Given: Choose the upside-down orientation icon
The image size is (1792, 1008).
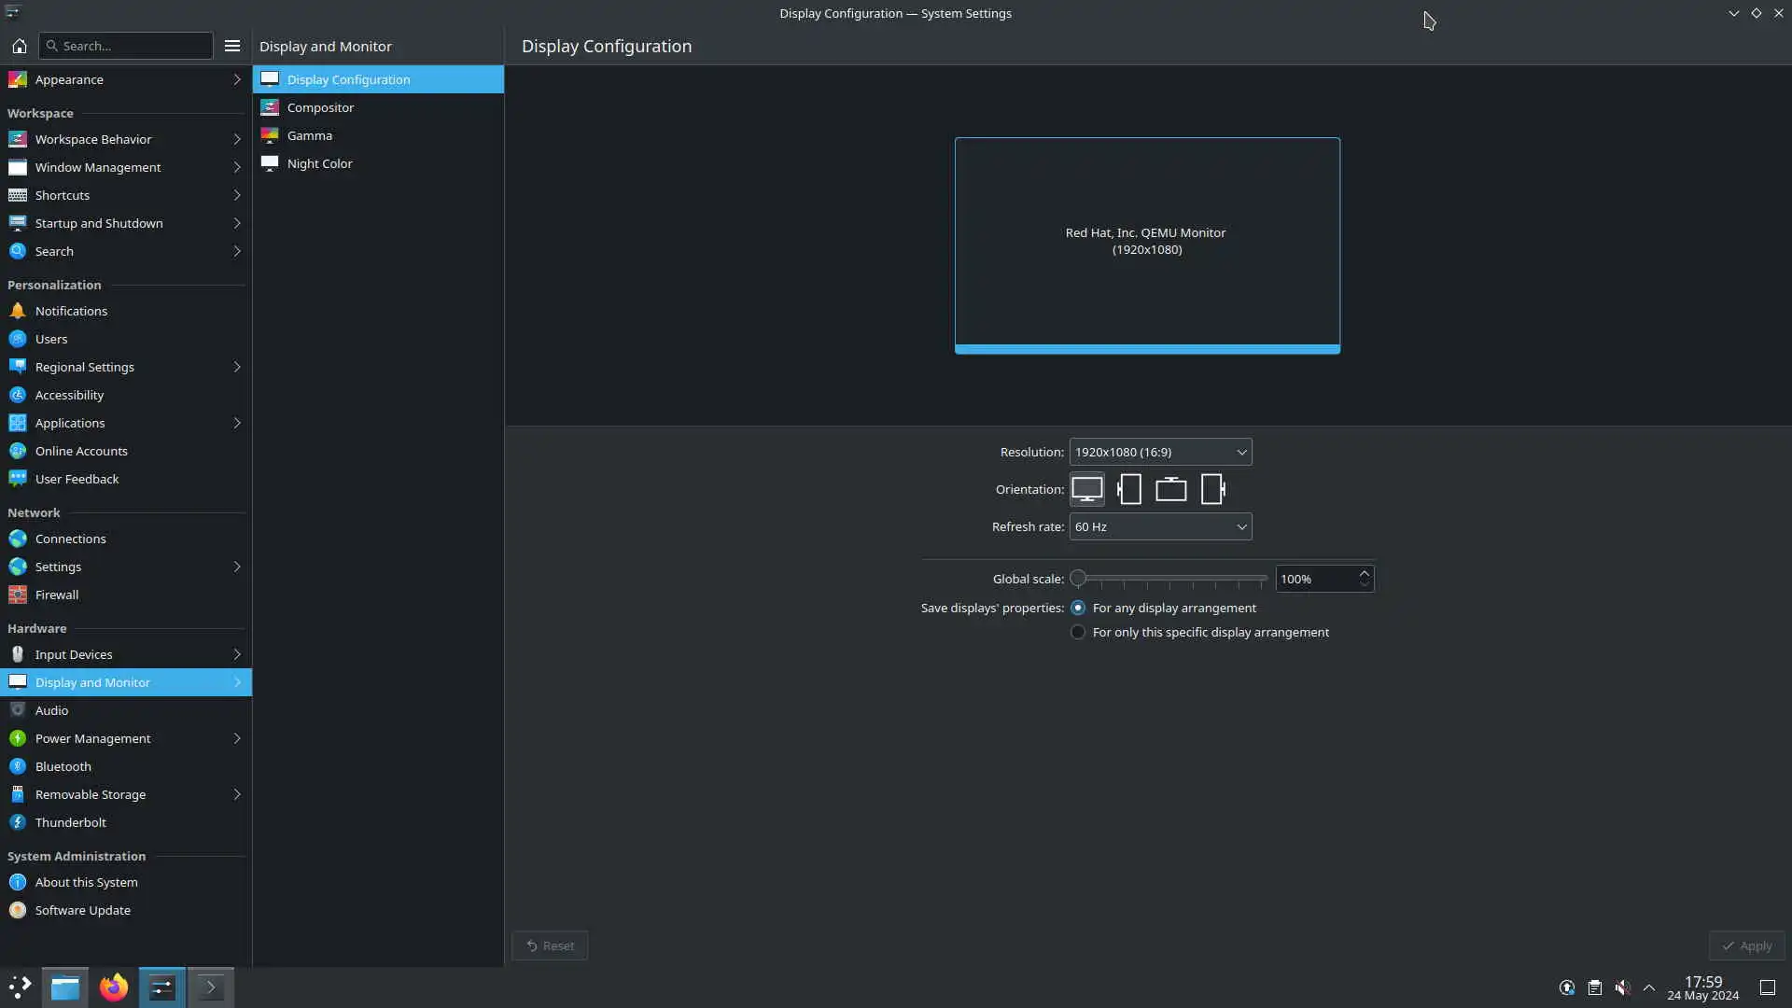Looking at the screenshot, I should 1170,489.
